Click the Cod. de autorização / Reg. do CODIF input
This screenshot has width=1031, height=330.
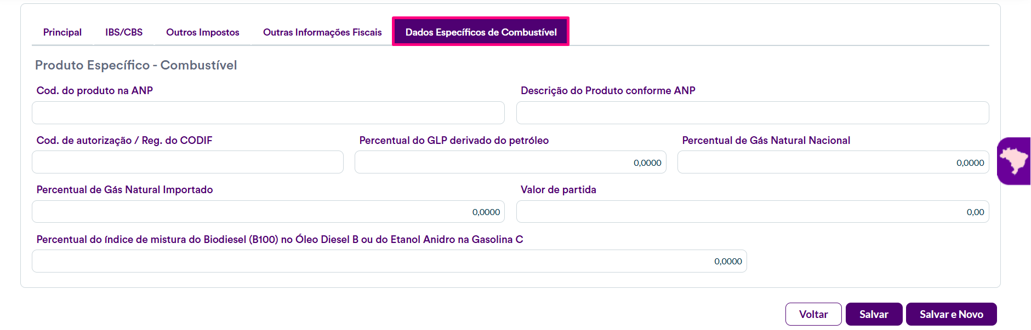[x=187, y=163]
